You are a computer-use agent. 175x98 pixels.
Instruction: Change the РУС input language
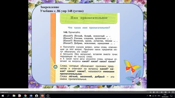pos(159,96)
